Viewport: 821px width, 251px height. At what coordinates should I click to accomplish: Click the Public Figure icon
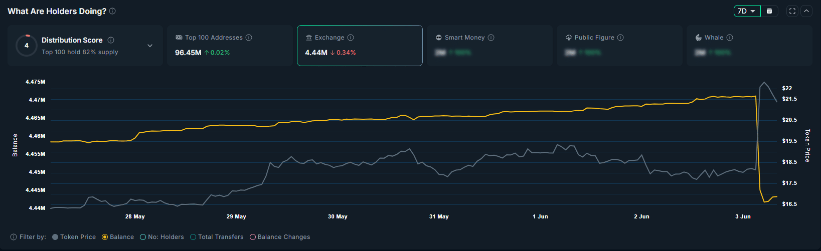568,38
